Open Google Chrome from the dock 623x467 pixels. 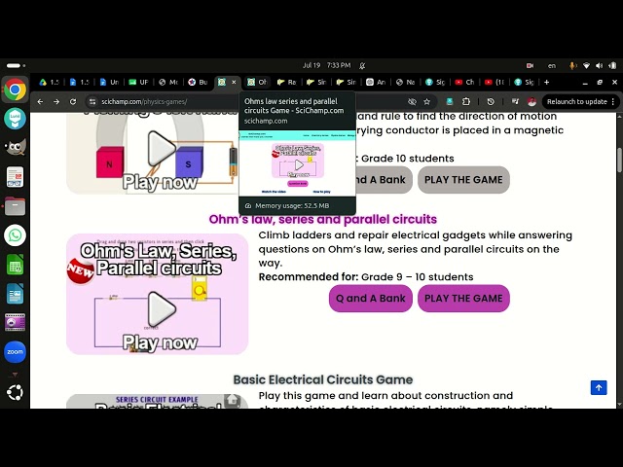pos(16,90)
